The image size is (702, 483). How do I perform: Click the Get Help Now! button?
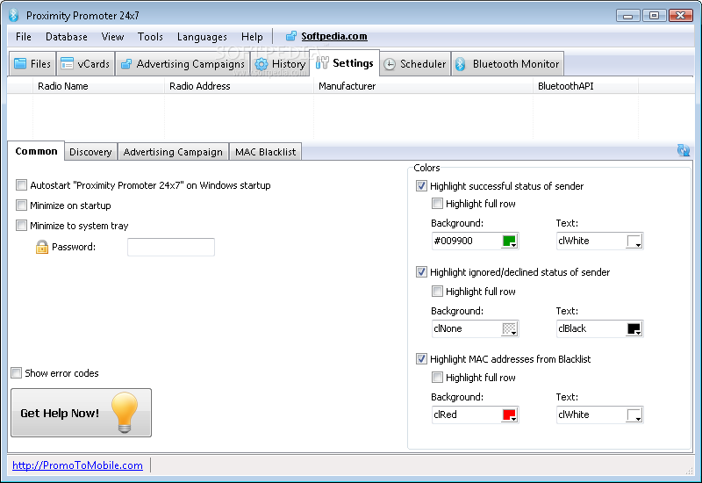pyautogui.click(x=81, y=413)
